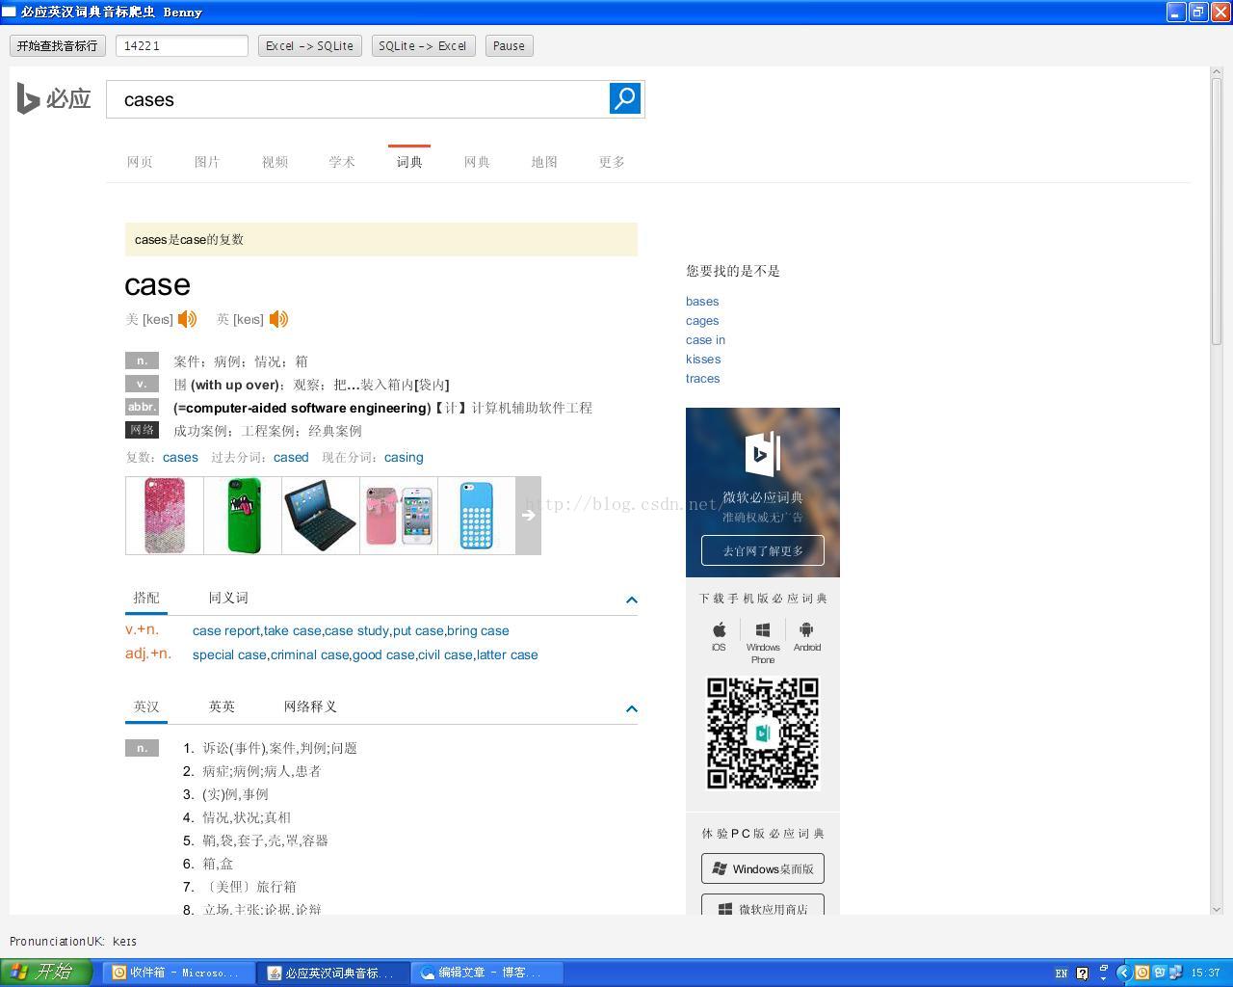This screenshot has height=987, width=1233.
Task: Open the suggestion link traces
Action: pos(702,378)
